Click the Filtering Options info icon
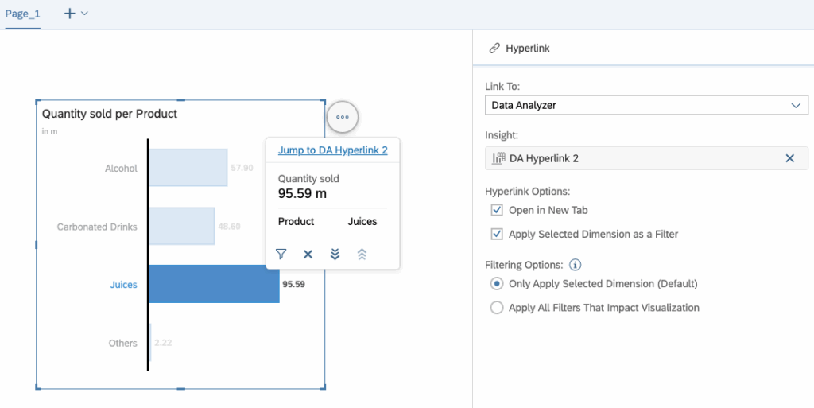Viewport: 814px width, 408px height. (576, 265)
